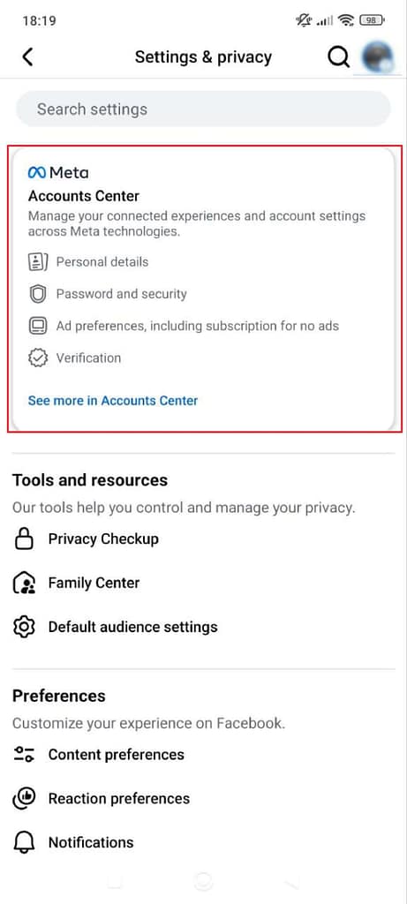Focus the Search settings field
Viewport: 407px width, 904px height.
203,109
